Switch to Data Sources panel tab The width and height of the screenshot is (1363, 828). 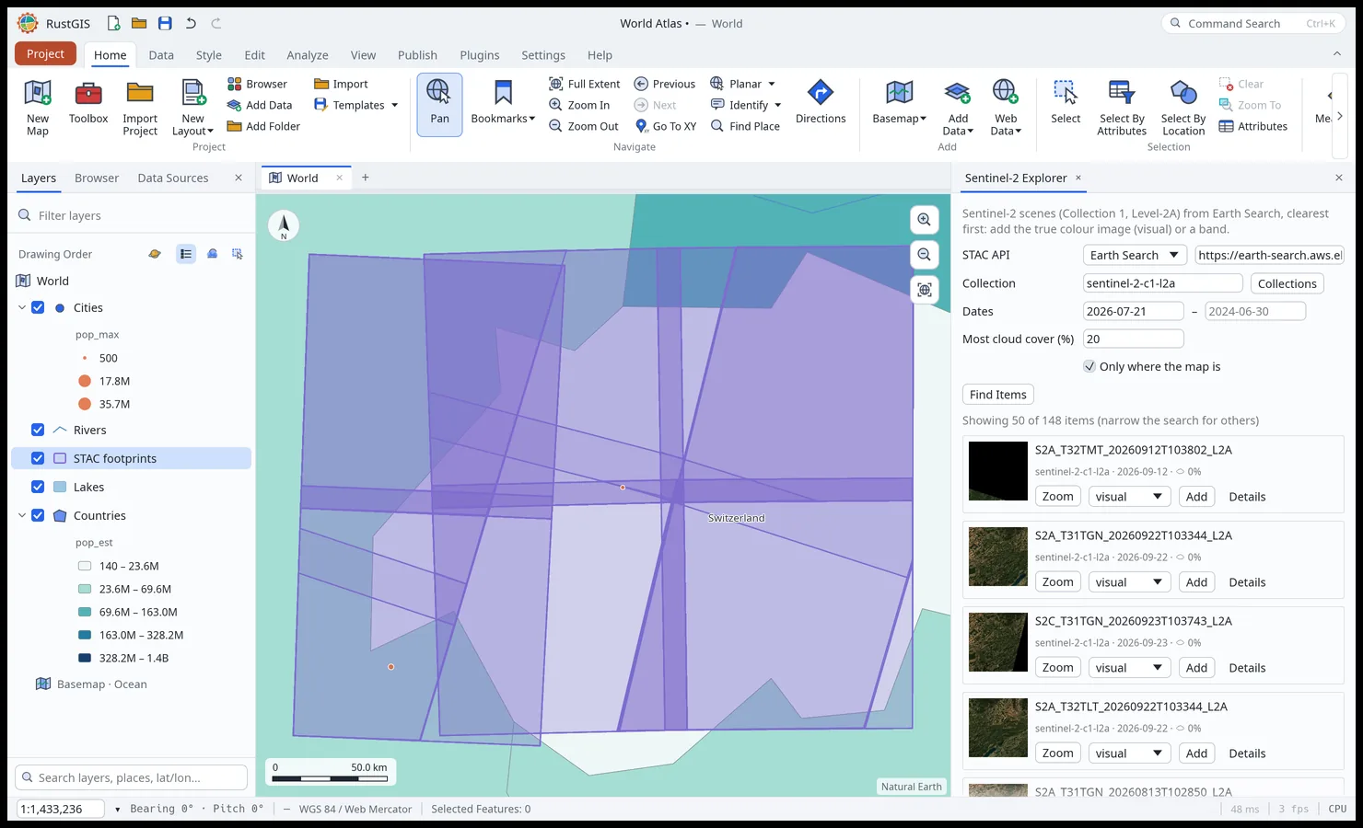173,178
